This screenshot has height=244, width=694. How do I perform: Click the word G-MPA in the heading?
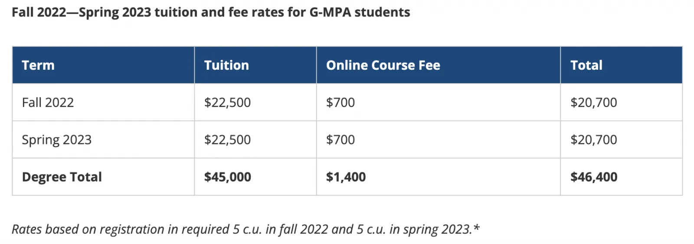tap(330, 12)
